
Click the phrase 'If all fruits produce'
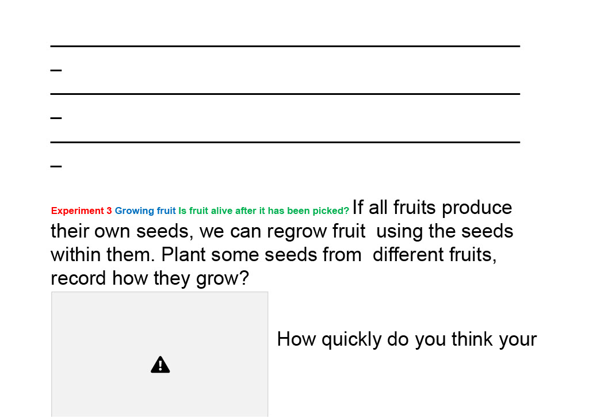(x=432, y=208)
